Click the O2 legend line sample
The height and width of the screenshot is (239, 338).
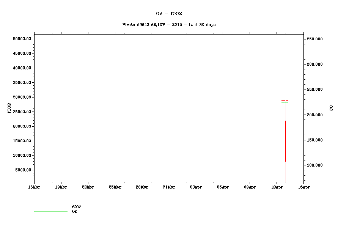(50, 211)
